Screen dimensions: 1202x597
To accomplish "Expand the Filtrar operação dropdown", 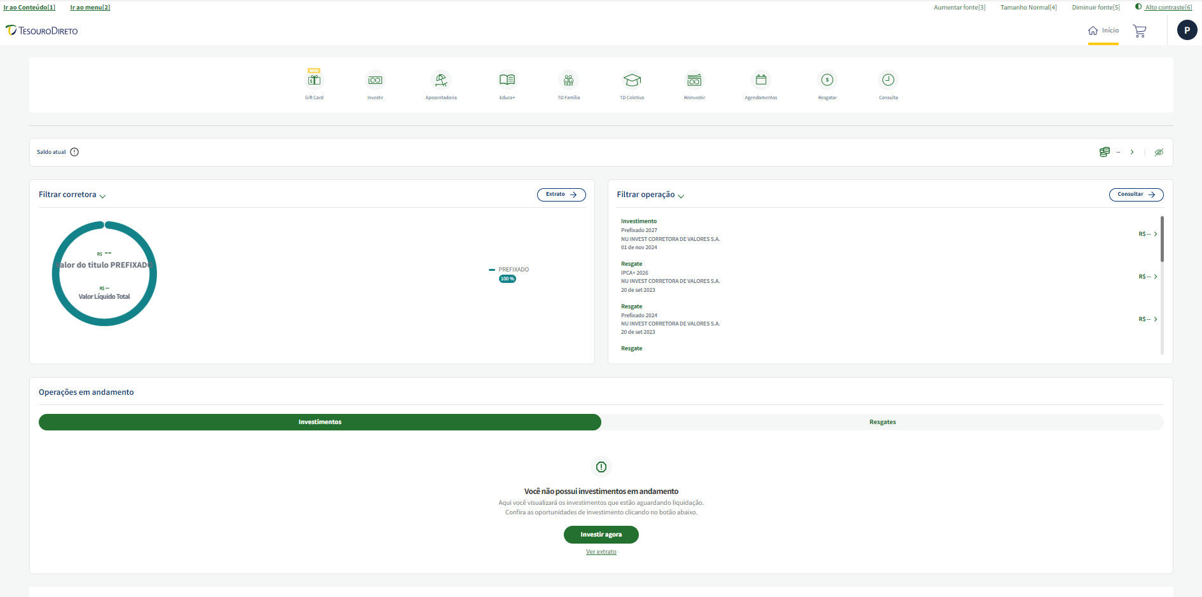I will 650,195.
